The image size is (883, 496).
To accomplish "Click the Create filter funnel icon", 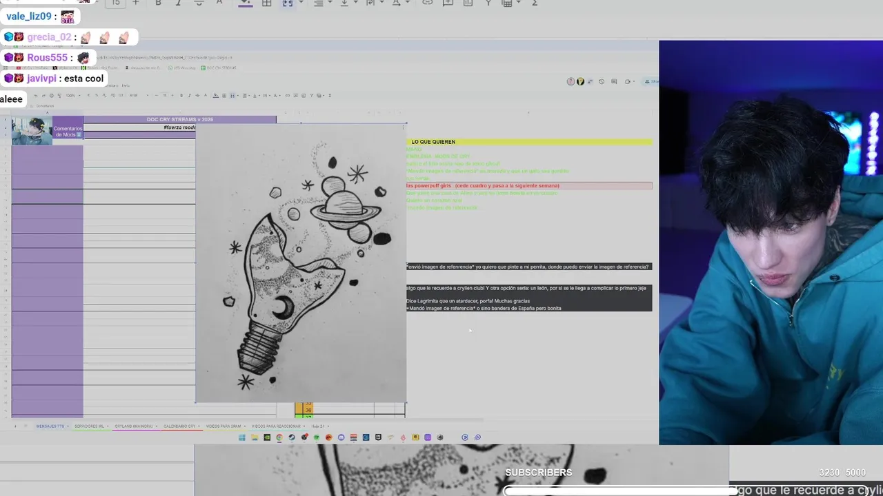I will coord(488,3).
